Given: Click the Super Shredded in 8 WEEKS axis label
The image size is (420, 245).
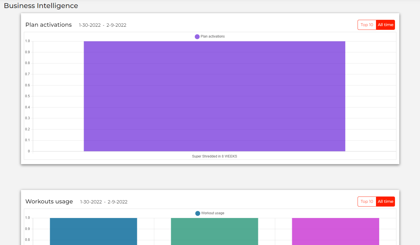Looking at the screenshot, I should 214,156.
